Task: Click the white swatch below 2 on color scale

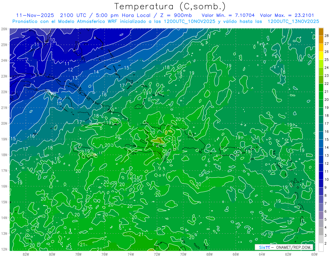Action: click(x=321, y=247)
